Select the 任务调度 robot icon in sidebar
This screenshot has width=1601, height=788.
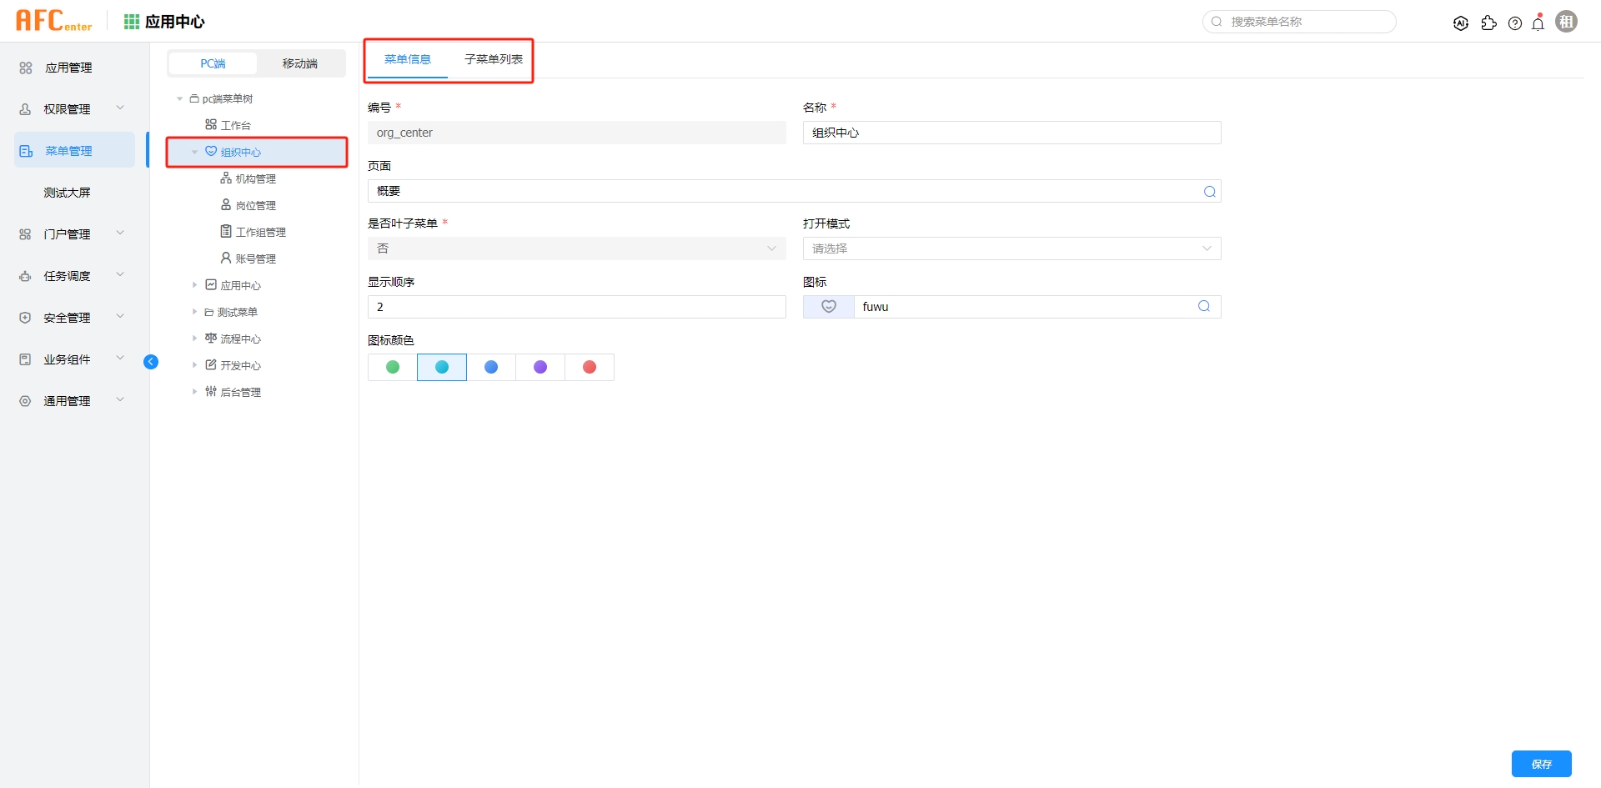(x=24, y=275)
